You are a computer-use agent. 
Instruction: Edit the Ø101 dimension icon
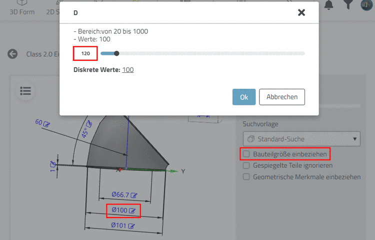click(131, 226)
